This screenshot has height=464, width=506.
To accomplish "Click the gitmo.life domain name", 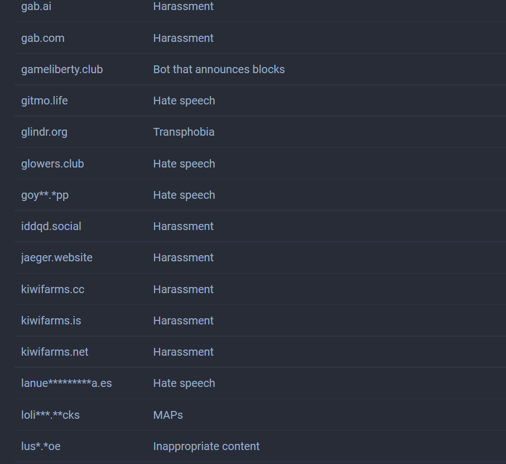I will [x=45, y=101].
